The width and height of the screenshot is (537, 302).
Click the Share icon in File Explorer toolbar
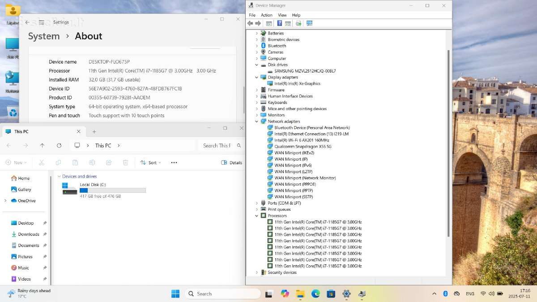tap(109, 162)
